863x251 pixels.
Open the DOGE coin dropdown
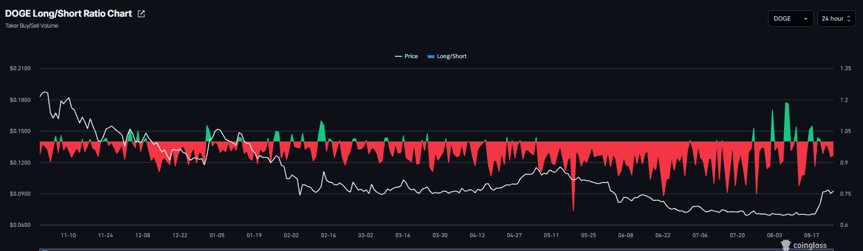pyautogui.click(x=790, y=18)
